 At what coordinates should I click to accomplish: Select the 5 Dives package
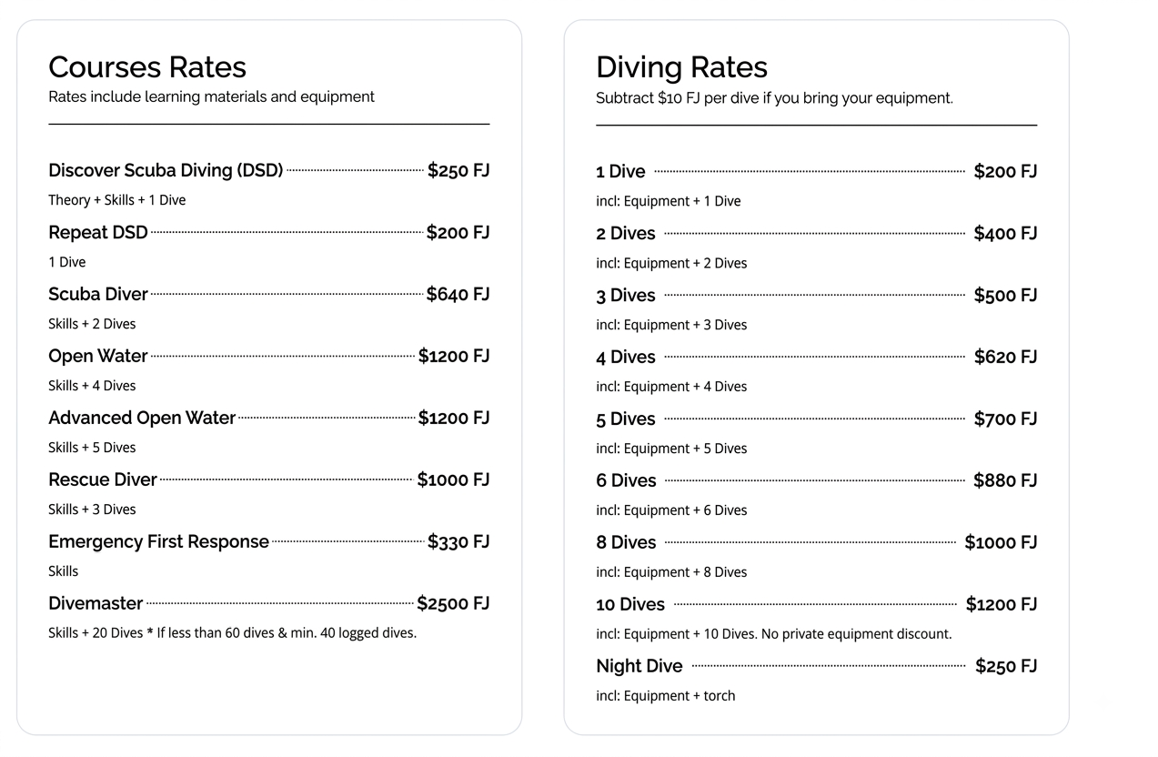(626, 419)
